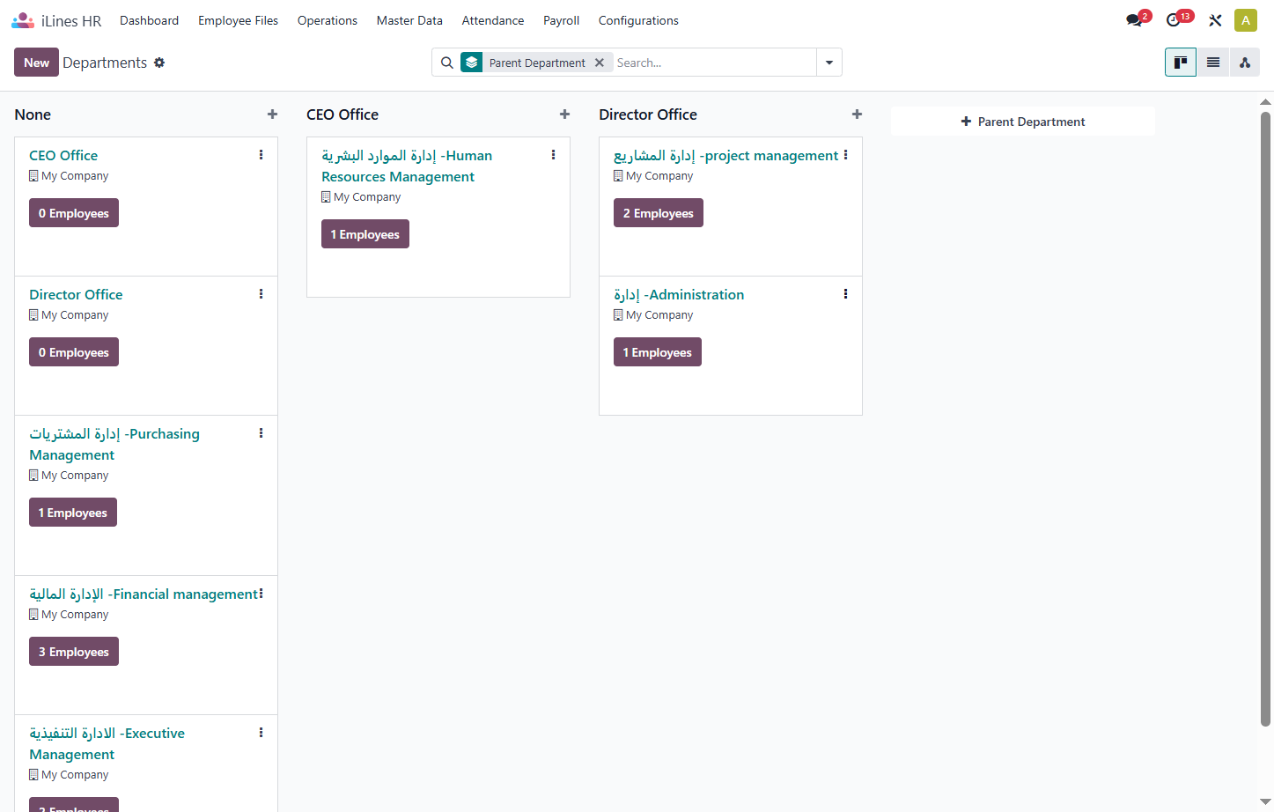The image size is (1274, 812).
Task: Switch to Kanban view
Action: click(x=1181, y=63)
